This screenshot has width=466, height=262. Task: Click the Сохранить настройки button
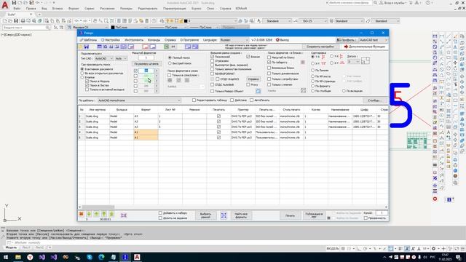(x=320, y=47)
